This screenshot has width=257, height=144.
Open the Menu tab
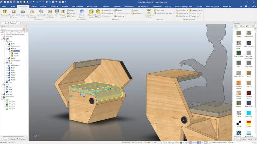(x=4, y=6)
